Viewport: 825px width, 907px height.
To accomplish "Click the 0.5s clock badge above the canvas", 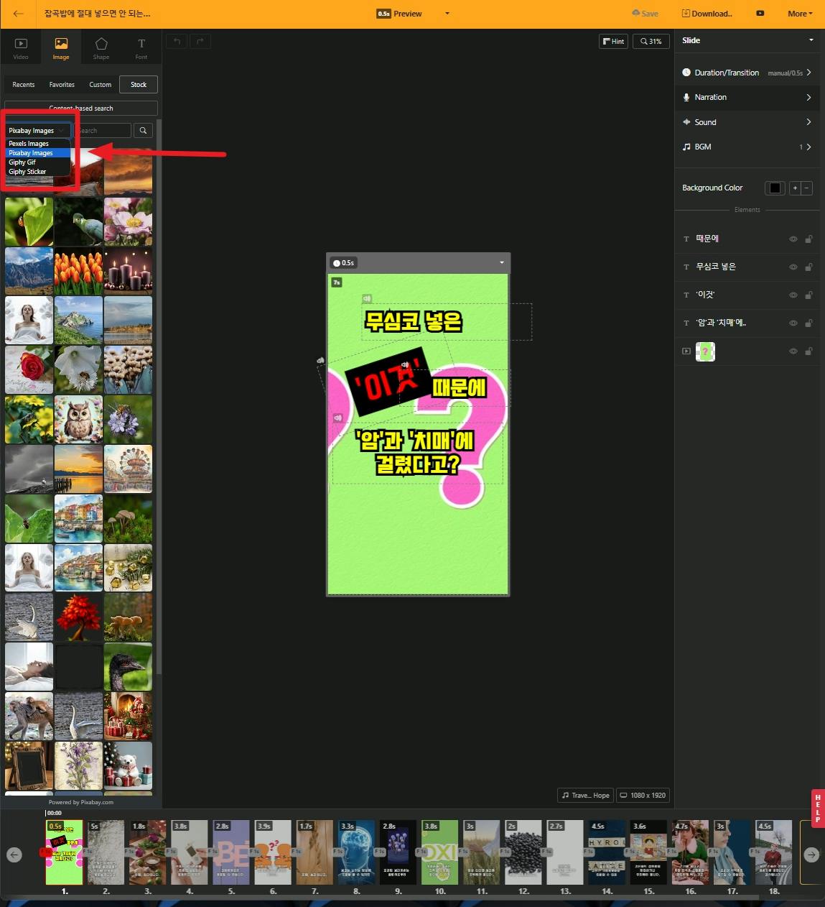I will (344, 263).
